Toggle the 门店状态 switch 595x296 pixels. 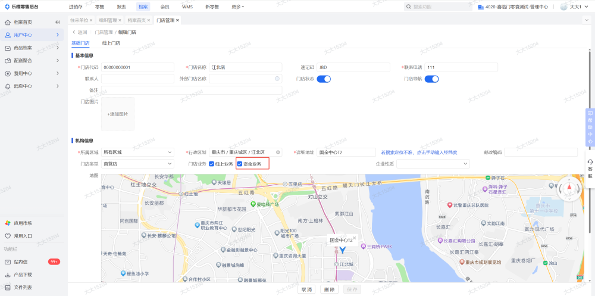pyautogui.click(x=324, y=79)
